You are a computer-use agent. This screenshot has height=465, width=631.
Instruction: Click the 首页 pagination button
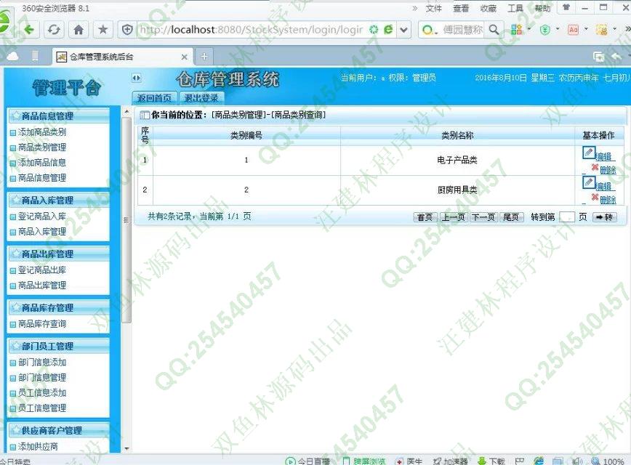(425, 217)
